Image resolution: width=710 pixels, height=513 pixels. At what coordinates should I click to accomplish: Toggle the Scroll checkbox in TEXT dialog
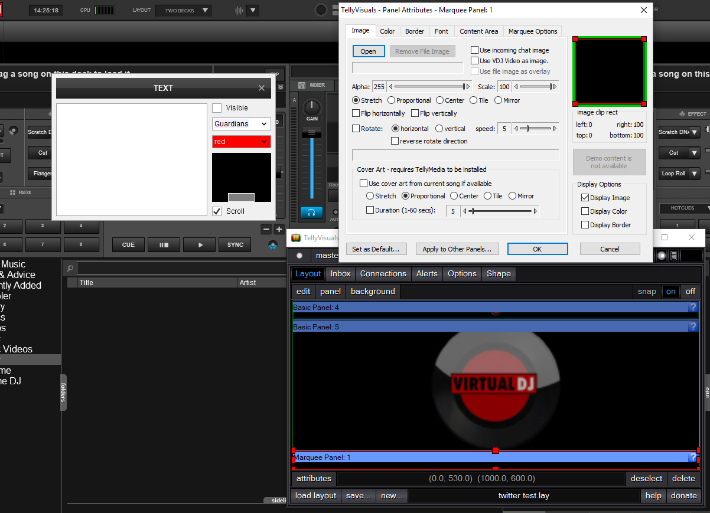point(217,211)
